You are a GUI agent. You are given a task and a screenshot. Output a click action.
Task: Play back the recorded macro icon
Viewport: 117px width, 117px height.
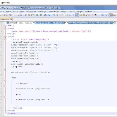[99, 15]
